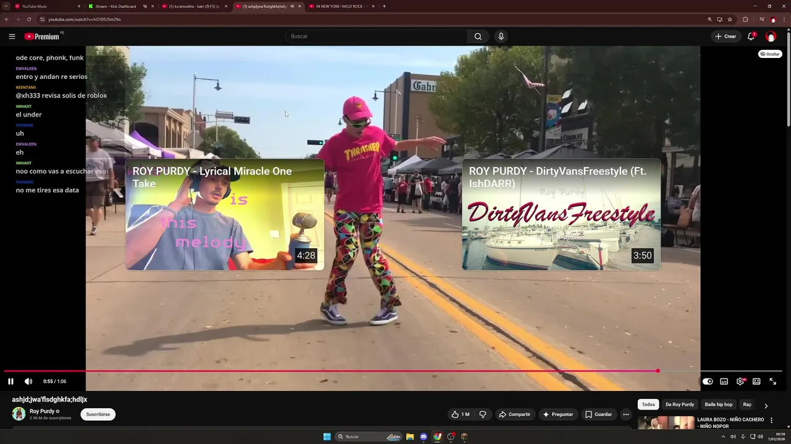Select the Todos filter chip
The width and height of the screenshot is (791, 444).
coord(648,405)
